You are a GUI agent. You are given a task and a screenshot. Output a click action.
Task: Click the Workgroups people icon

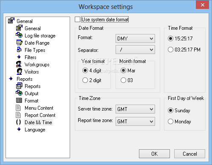tap(19, 64)
